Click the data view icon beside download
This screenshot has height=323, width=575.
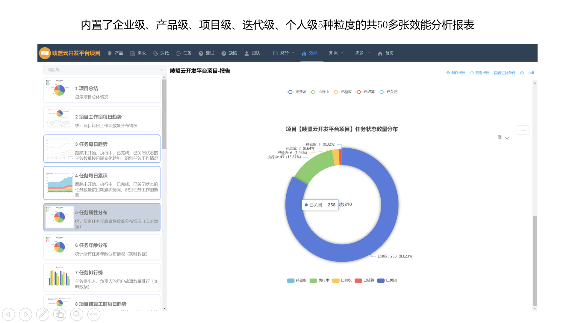click(500, 138)
